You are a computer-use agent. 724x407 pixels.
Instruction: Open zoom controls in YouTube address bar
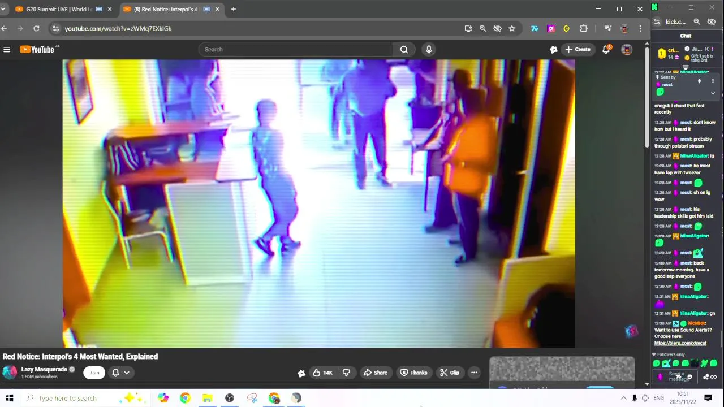(x=482, y=28)
